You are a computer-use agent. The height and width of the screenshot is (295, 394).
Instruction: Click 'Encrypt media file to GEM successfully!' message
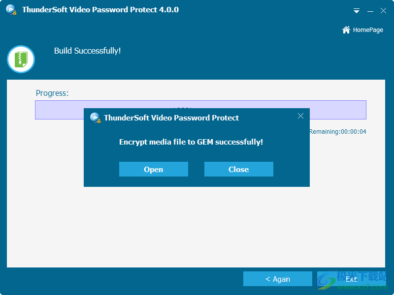point(191,142)
